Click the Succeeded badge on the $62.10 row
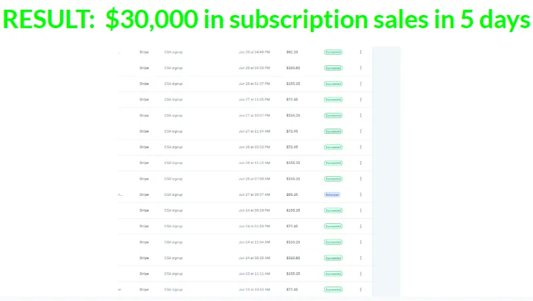Viewport: 533px width, 301px height. 333,52
